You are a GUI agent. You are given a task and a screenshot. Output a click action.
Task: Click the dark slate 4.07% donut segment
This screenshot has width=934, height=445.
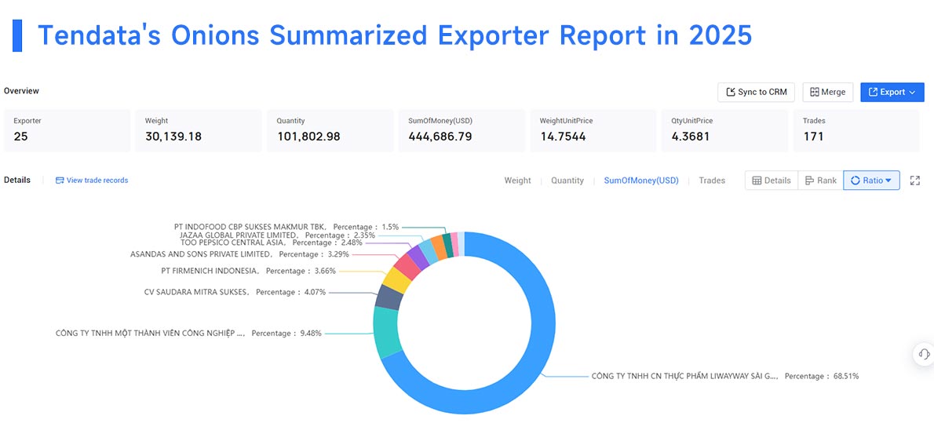tap(389, 296)
